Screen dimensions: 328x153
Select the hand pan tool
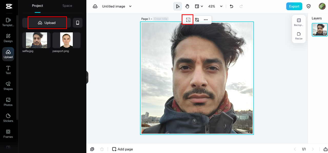tap(187, 6)
